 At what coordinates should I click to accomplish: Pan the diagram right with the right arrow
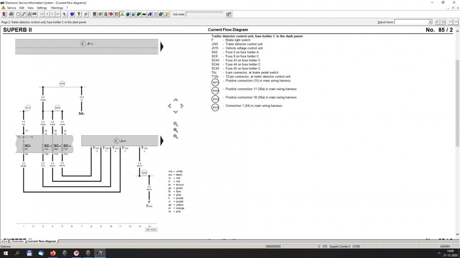(182, 106)
